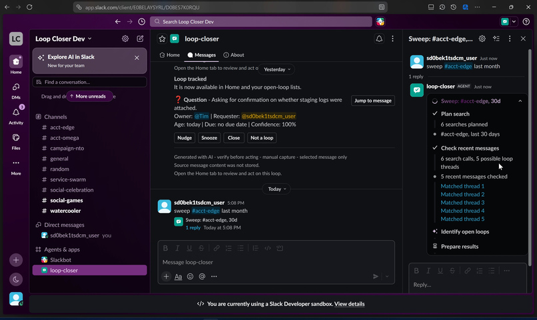Toggle bulleted list in the main composer
This screenshot has width=537, height=320.
(x=241, y=248)
